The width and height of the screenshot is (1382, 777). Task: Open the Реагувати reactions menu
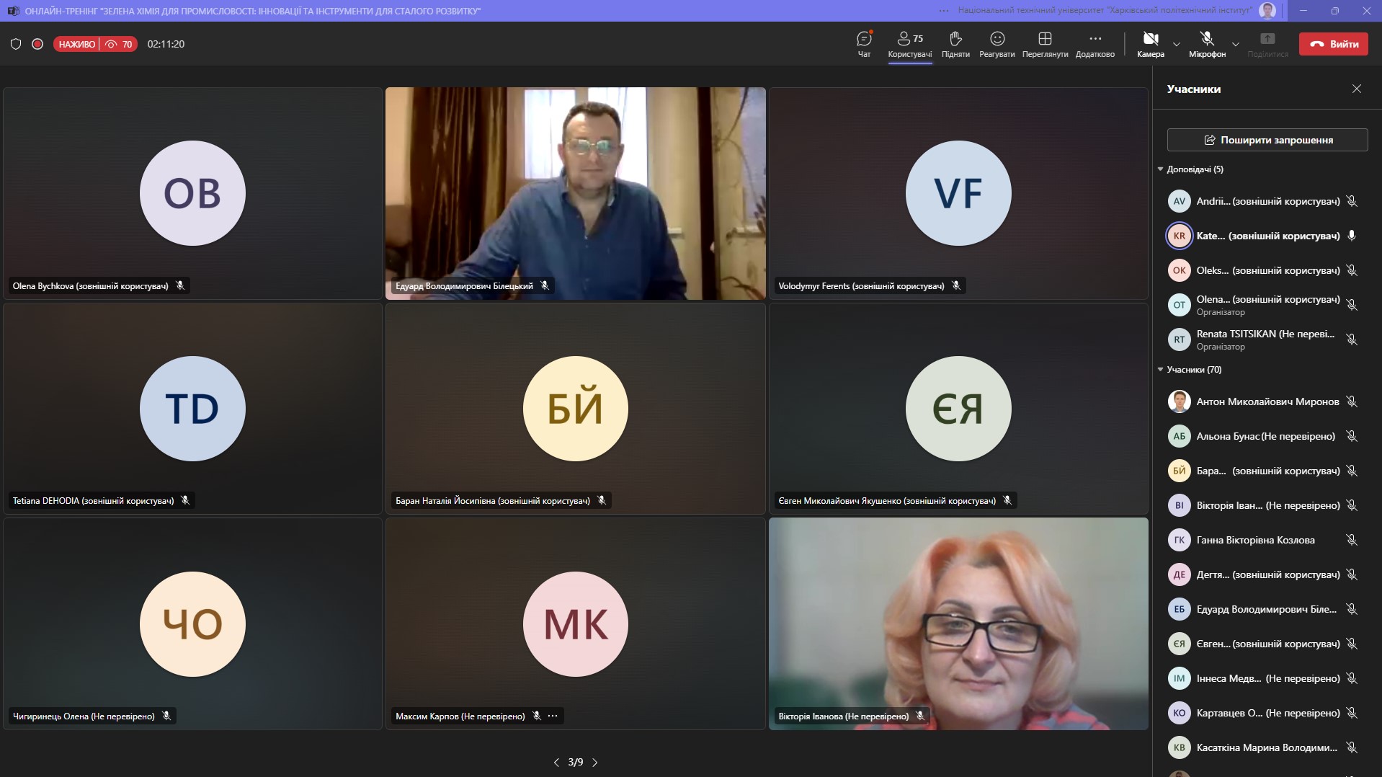point(997,44)
